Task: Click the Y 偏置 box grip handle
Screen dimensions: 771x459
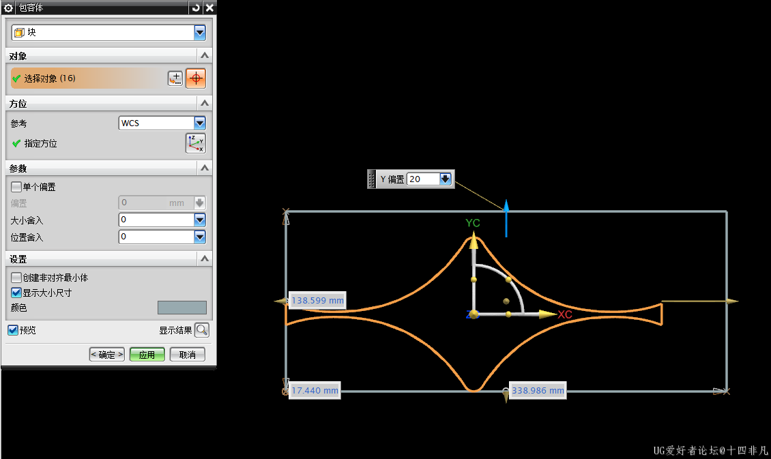Action: [x=371, y=179]
